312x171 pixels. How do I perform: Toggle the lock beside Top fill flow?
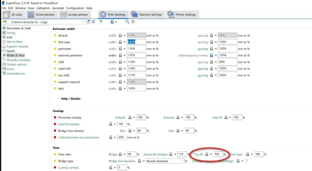coord(207,154)
